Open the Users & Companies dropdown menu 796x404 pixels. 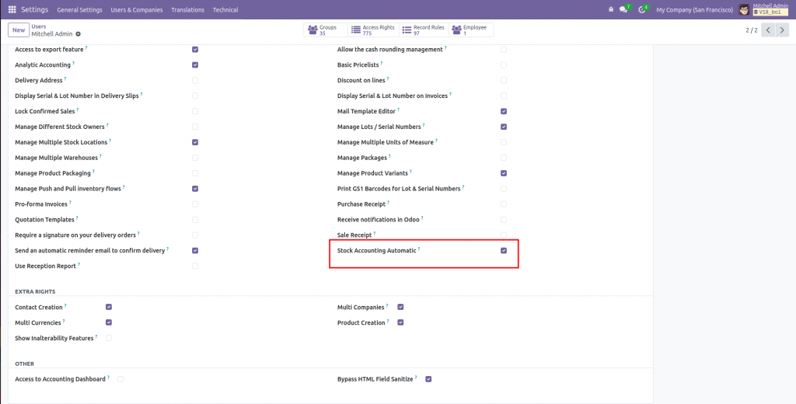tap(137, 10)
